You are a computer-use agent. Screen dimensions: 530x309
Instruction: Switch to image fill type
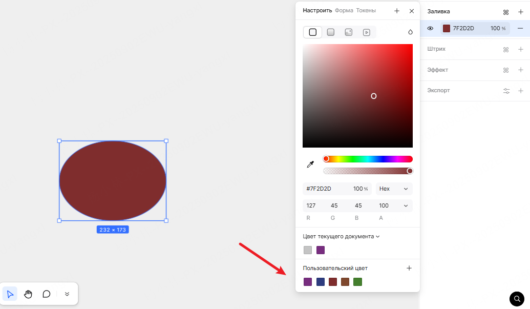348,32
